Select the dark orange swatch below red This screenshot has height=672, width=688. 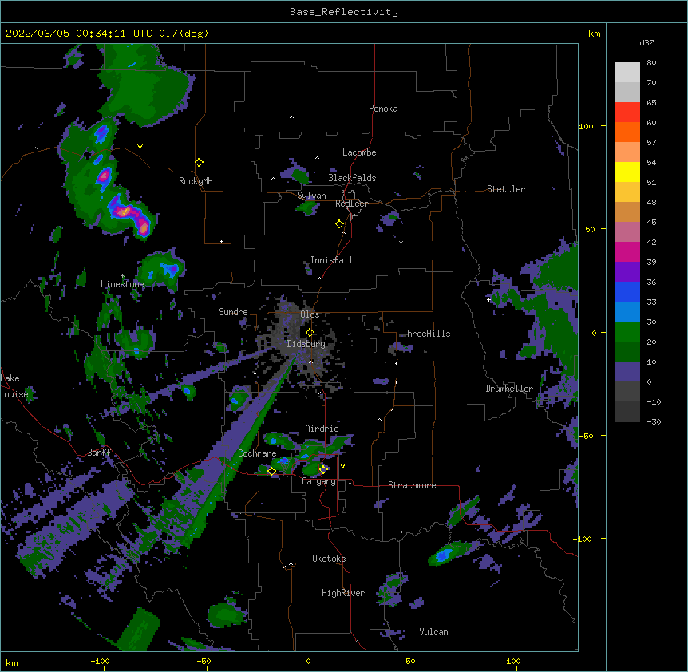tap(627, 132)
